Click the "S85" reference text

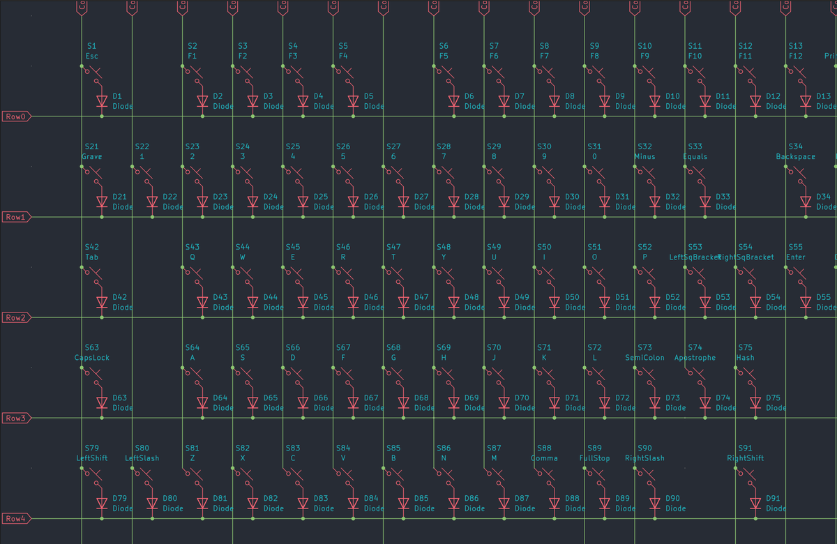393,448
